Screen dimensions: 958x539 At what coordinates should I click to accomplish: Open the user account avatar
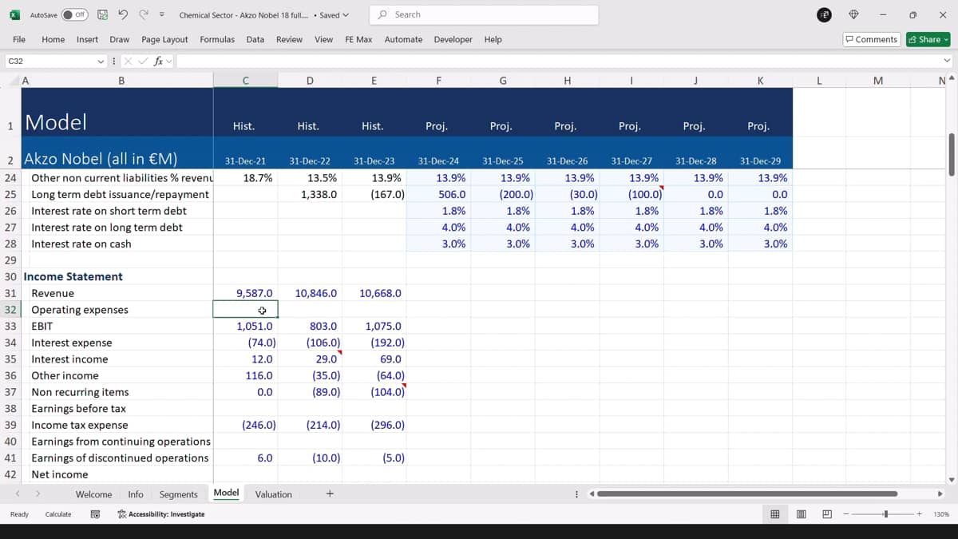point(825,14)
